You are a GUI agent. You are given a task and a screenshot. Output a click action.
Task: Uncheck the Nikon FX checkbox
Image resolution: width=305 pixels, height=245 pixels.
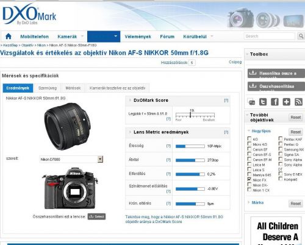point(249,179)
